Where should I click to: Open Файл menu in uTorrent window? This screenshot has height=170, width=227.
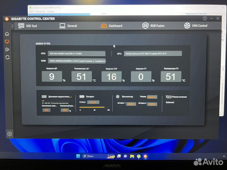click(x=31, y=12)
